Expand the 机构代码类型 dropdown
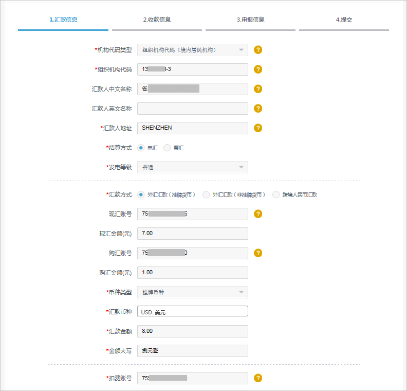 pos(192,50)
